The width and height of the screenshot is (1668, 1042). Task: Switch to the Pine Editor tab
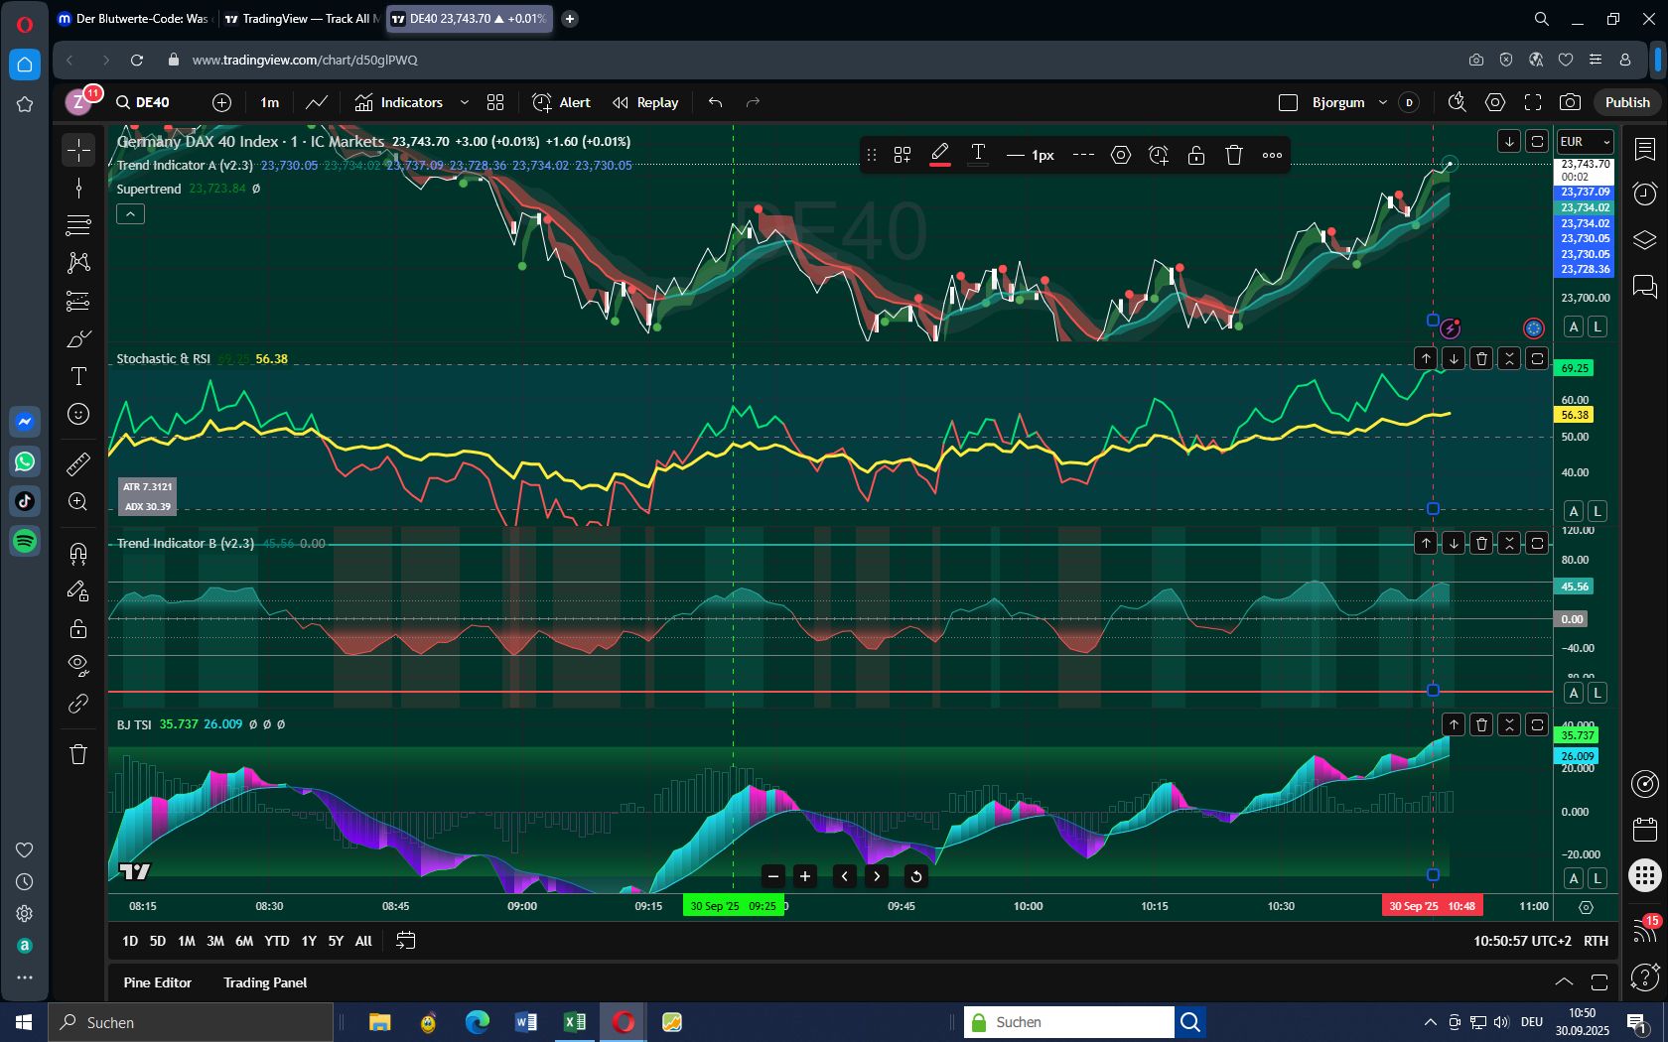pos(157,982)
